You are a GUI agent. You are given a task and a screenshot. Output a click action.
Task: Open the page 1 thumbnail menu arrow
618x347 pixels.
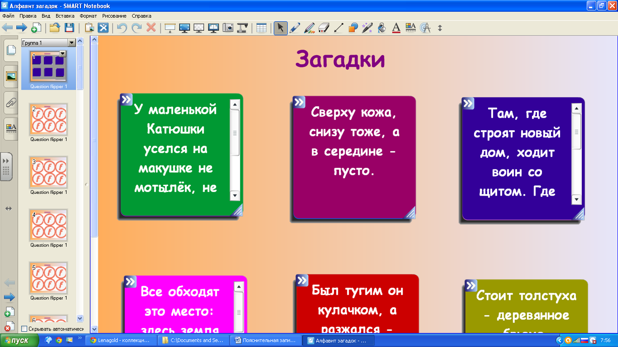click(63, 53)
